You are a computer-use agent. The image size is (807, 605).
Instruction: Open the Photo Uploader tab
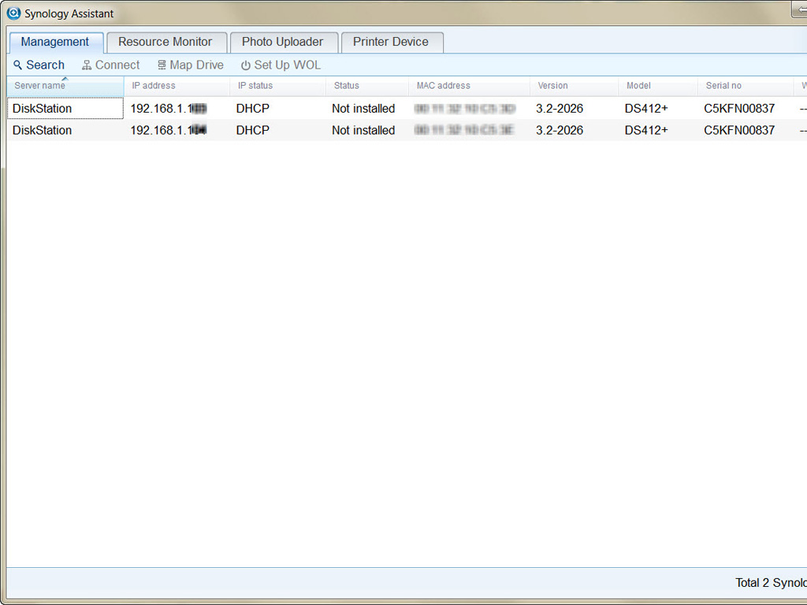click(x=284, y=43)
